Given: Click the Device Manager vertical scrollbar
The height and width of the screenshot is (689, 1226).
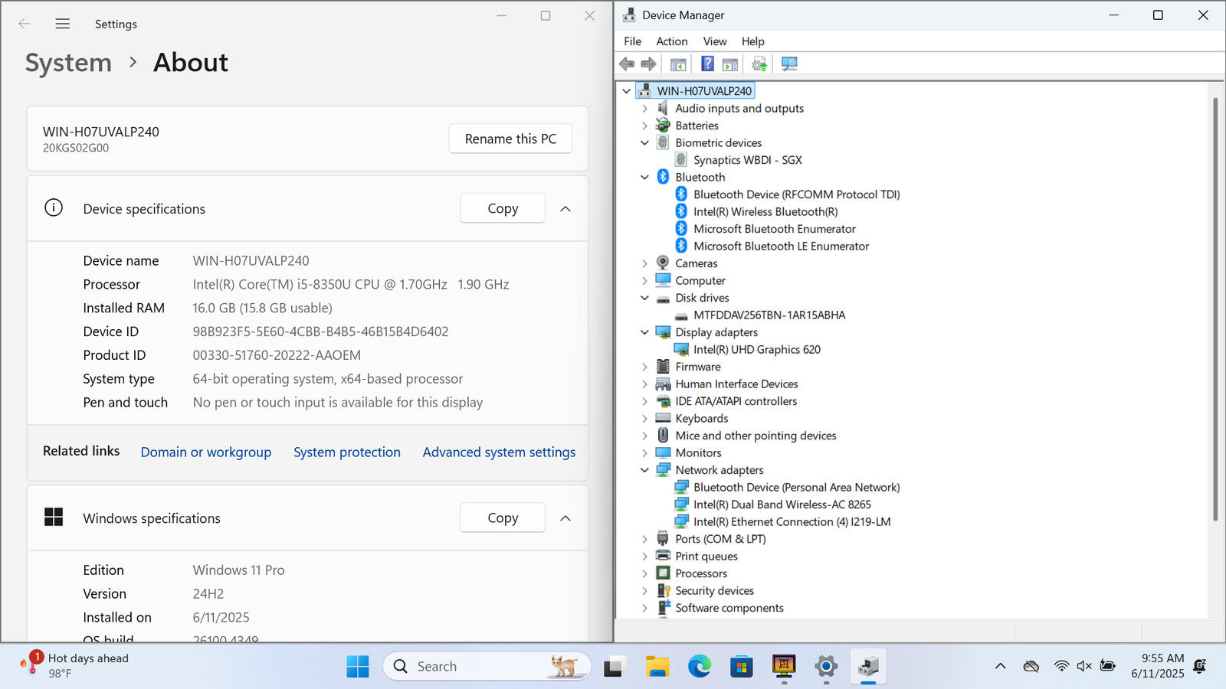Looking at the screenshot, I should [1215, 306].
